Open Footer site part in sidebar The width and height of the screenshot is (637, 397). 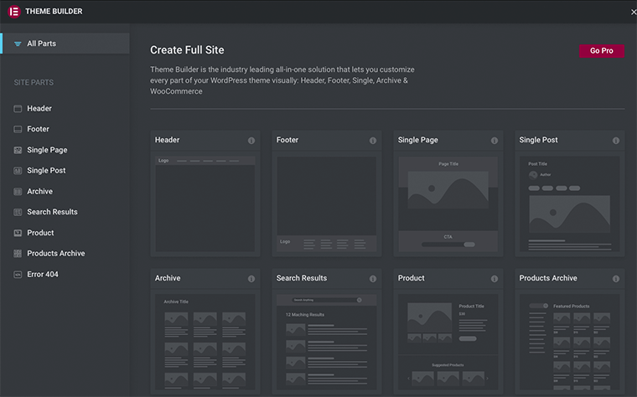click(38, 129)
